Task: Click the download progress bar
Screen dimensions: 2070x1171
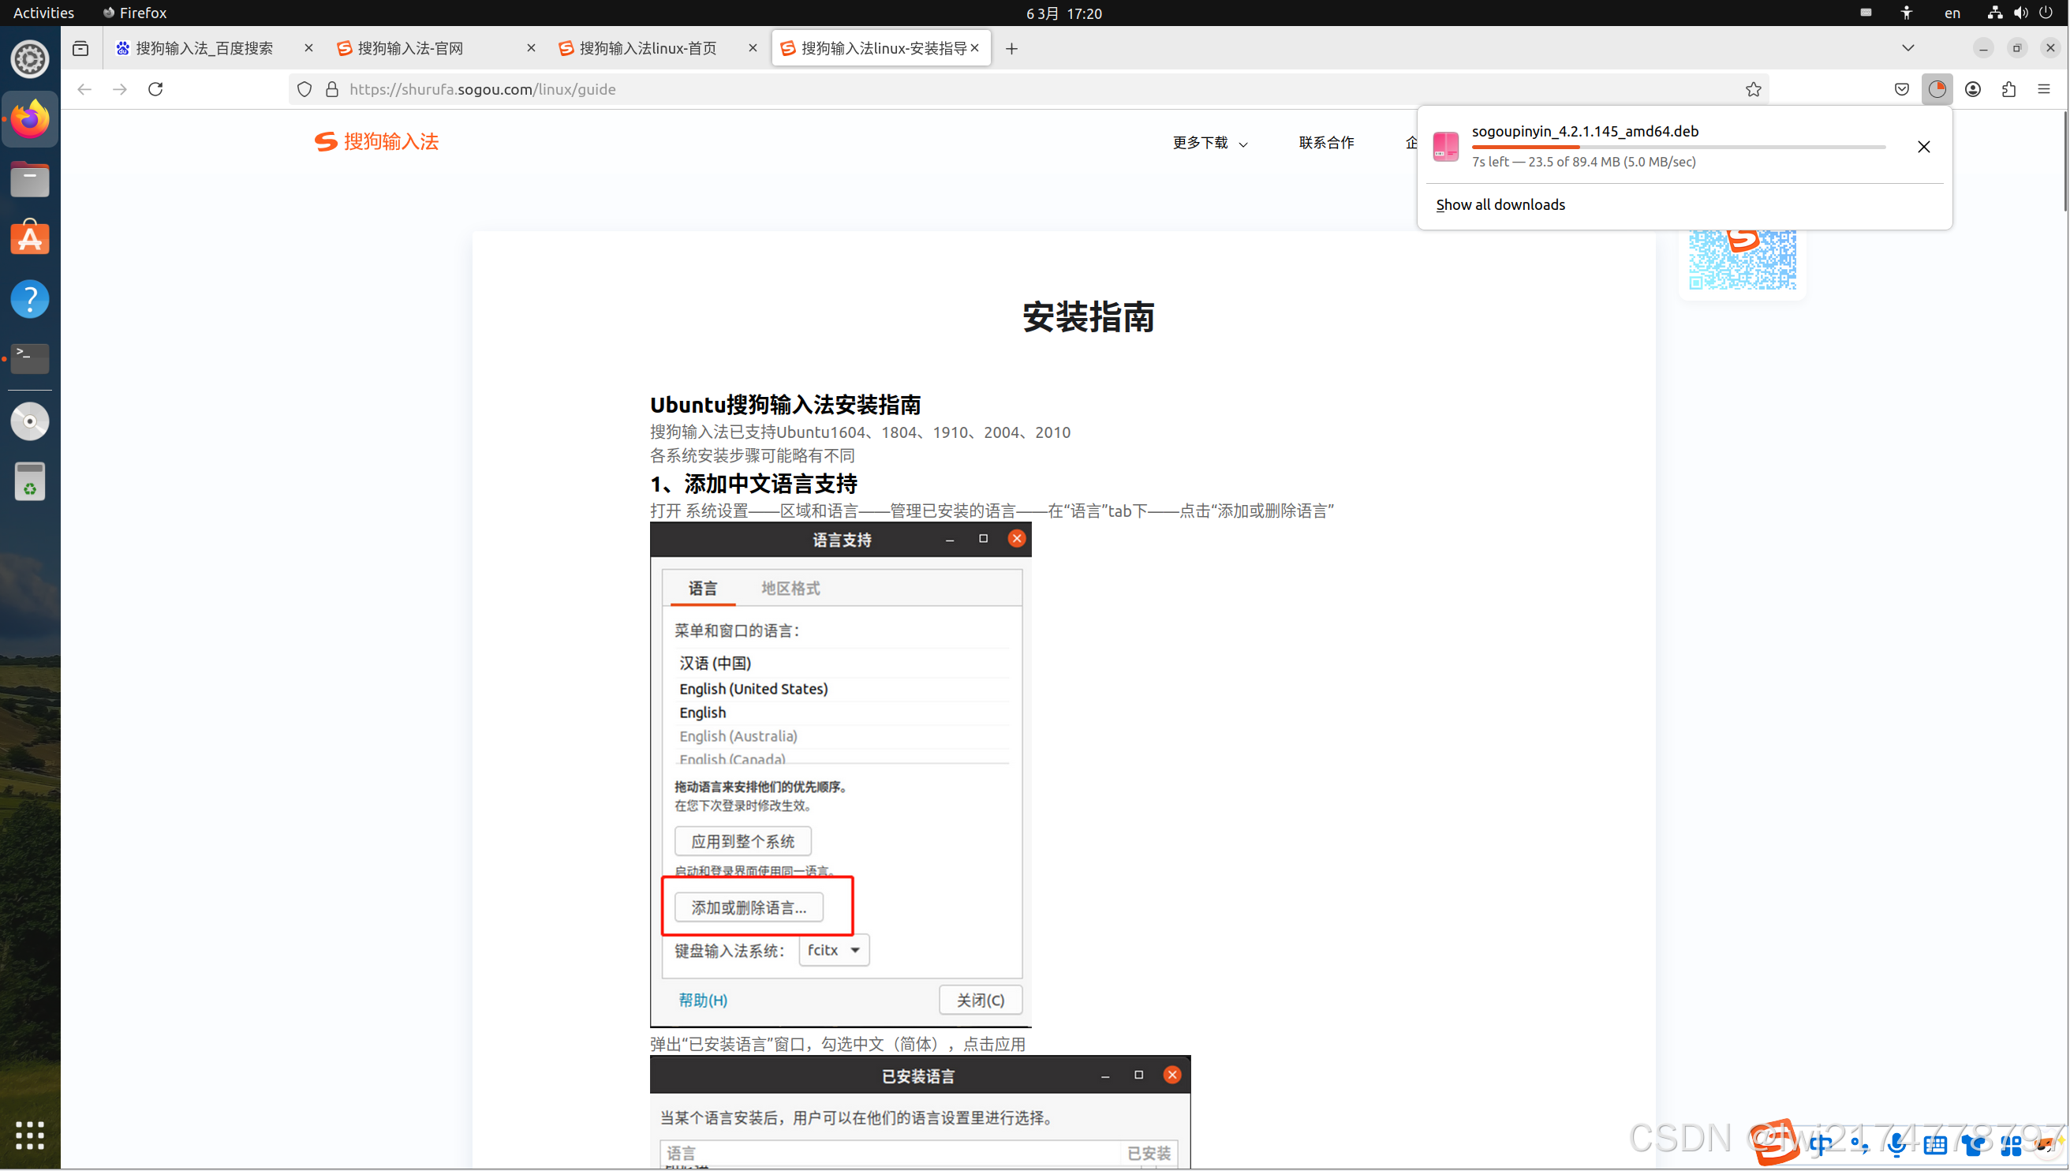Action: pos(1679,148)
